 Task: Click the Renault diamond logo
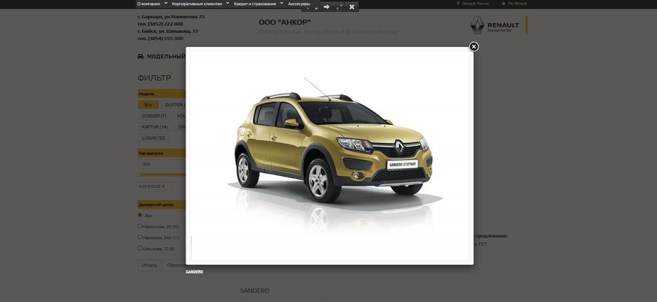[477, 25]
